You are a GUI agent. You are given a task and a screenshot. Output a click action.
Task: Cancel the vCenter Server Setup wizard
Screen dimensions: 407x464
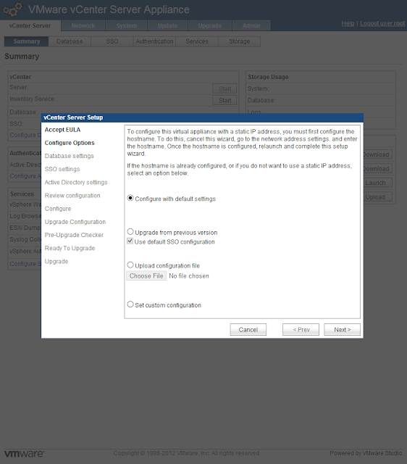248,330
